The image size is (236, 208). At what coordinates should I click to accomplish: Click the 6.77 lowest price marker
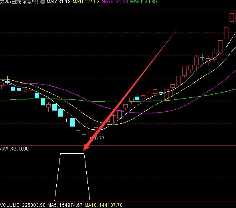pos(100,138)
